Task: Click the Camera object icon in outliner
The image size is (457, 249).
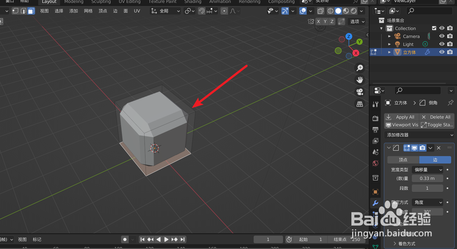Action: tap(397, 36)
